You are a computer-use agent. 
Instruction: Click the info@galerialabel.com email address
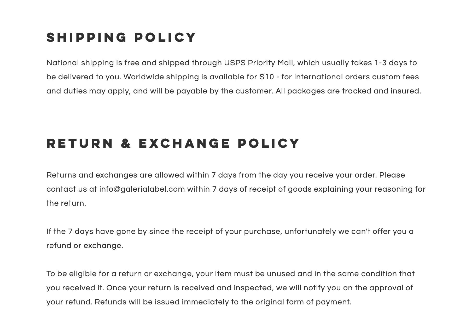pos(142,189)
